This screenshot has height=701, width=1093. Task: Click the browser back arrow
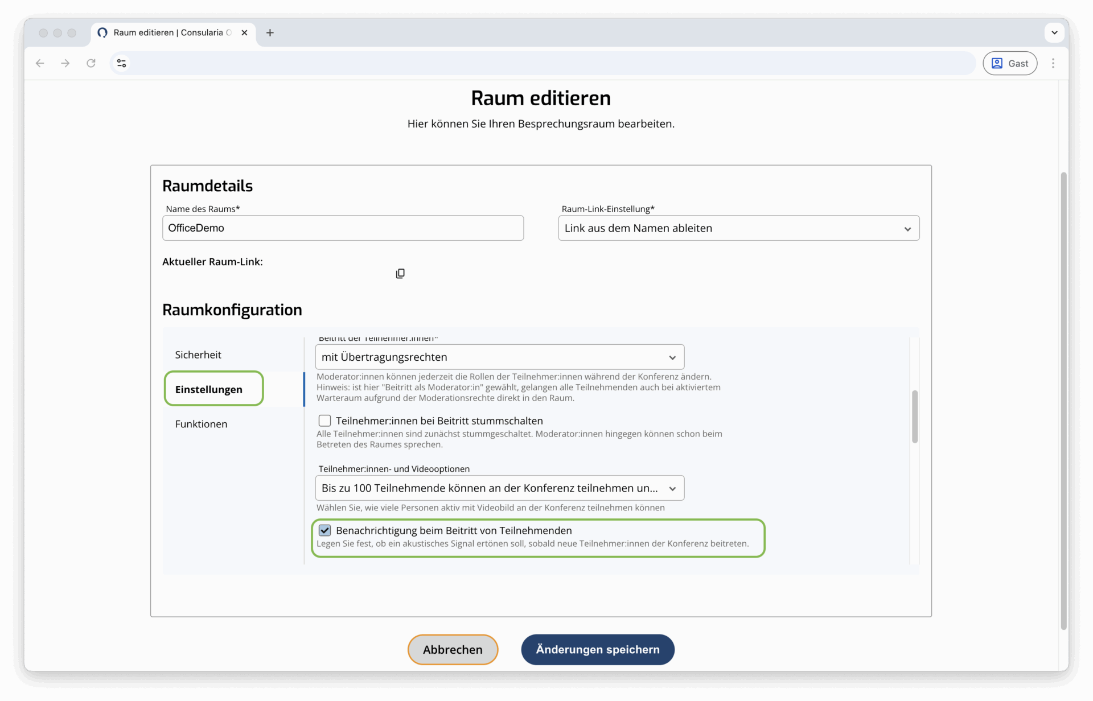[x=40, y=63]
